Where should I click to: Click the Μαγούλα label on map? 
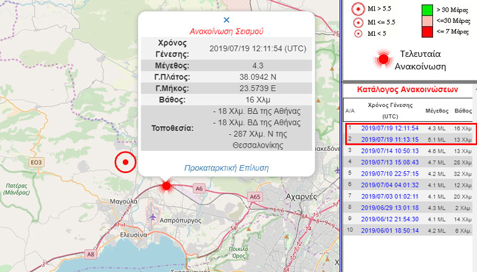coord(123,202)
